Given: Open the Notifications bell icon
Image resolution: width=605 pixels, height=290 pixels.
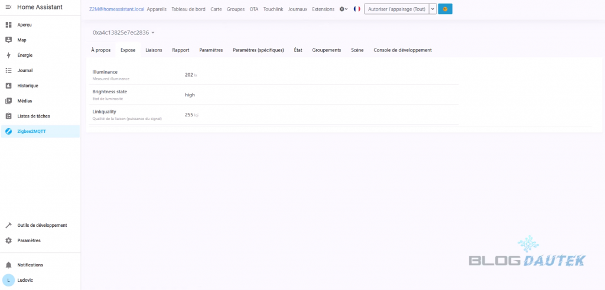Looking at the screenshot, I should 8,265.
